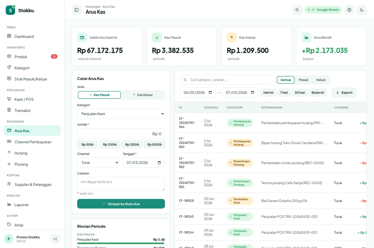The width and height of the screenshot is (374, 248).
Task: Click the Kas Masuk down-arrow card icon
Action: tap(157, 37)
